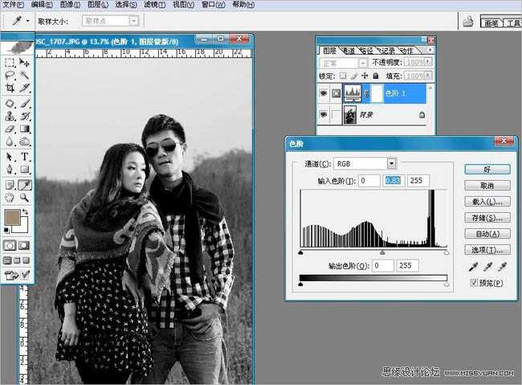Screen dimensions: 522x385
Task: Open the layer blend mode dropdown
Action: [x=362, y=63]
